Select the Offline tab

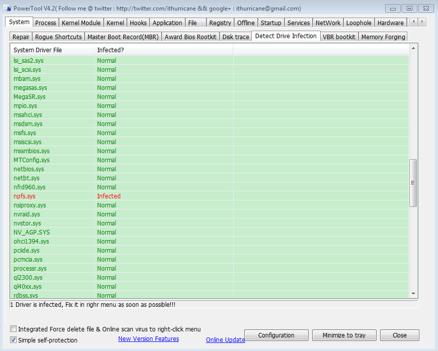click(x=246, y=23)
